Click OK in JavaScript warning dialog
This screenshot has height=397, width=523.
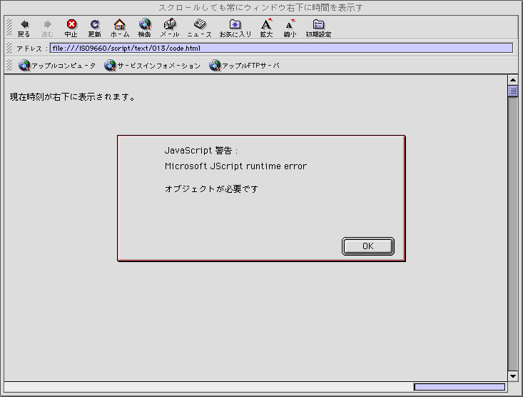pyautogui.click(x=368, y=246)
